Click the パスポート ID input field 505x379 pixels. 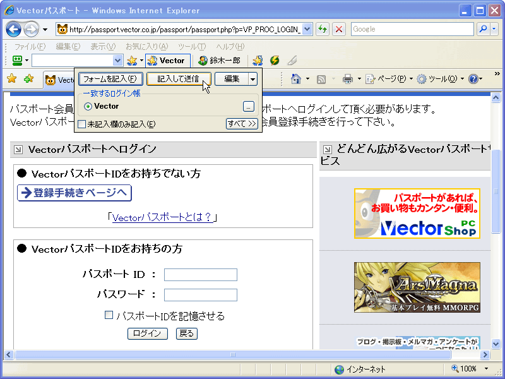201,275
